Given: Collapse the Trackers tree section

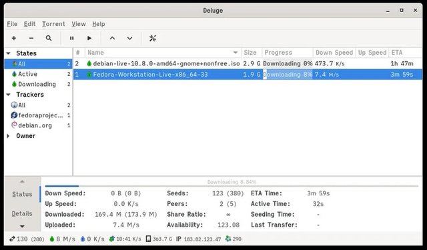Looking at the screenshot, I should 9,95.
